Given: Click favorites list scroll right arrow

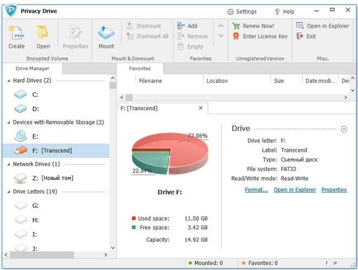Looking at the screenshot, I should click(x=346, y=97).
